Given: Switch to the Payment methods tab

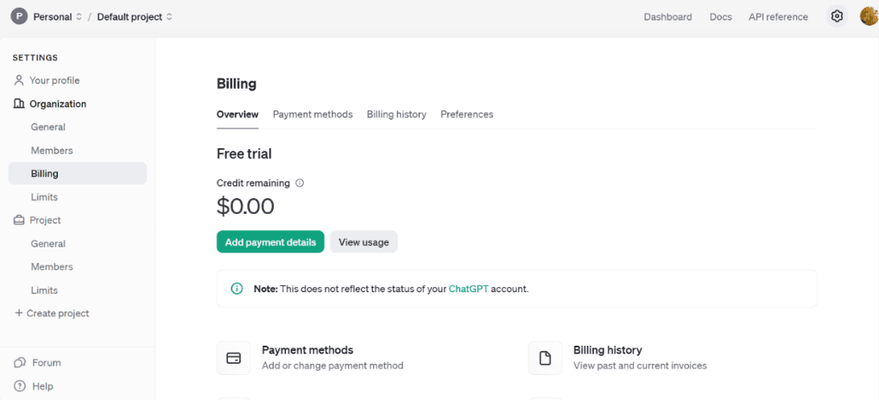Looking at the screenshot, I should (313, 114).
